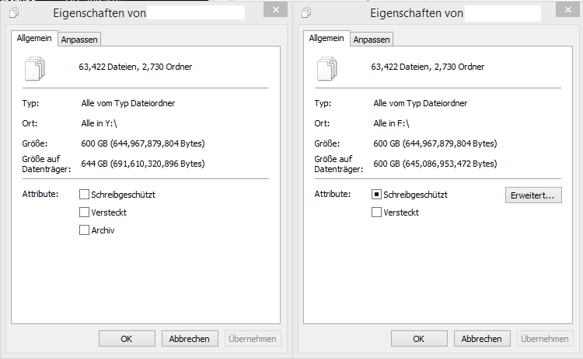Enable Versteckt checkbox in right dialog
The image size is (583, 359).
point(377,212)
